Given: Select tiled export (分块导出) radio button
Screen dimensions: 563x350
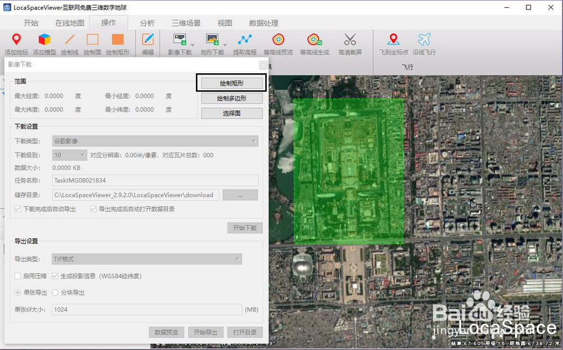Looking at the screenshot, I should coord(55,293).
